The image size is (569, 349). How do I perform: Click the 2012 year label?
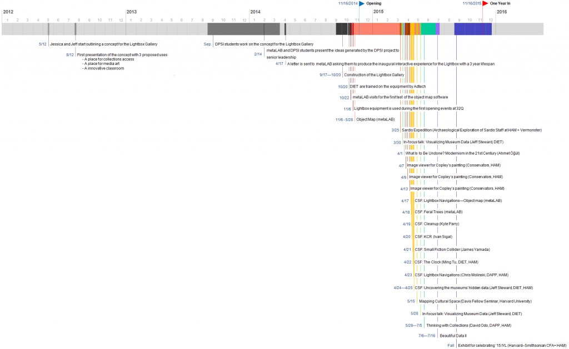8,12
